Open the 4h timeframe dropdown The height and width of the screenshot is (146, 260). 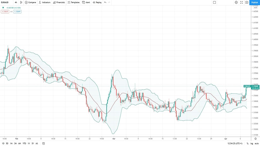click(16, 2)
